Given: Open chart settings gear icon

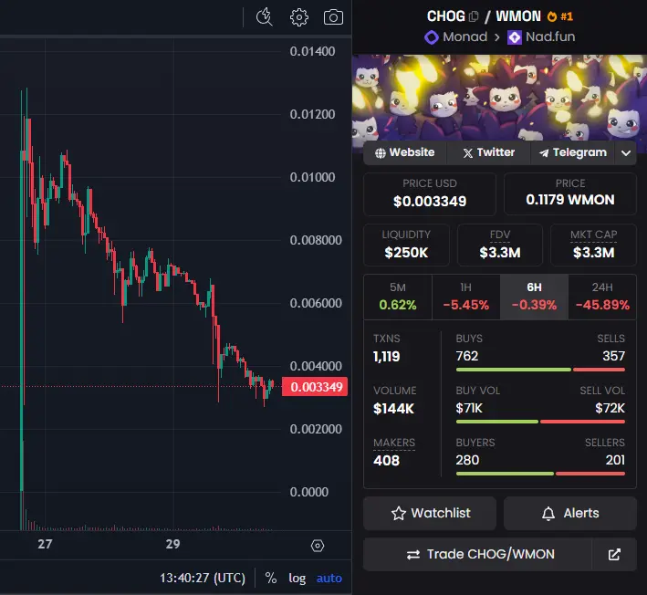Looking at the screenshot, I should 298,17.
